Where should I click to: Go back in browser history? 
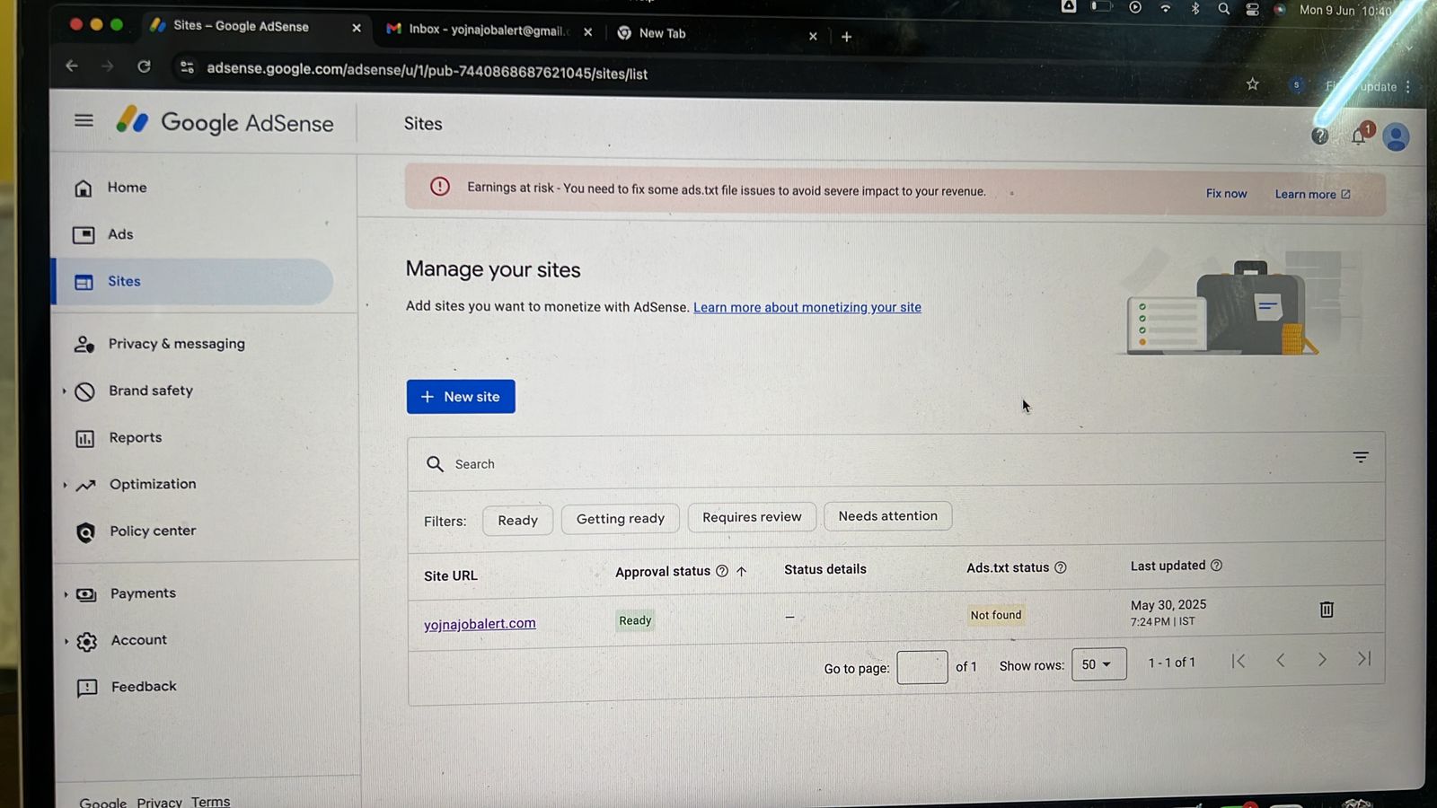point(72,66)
